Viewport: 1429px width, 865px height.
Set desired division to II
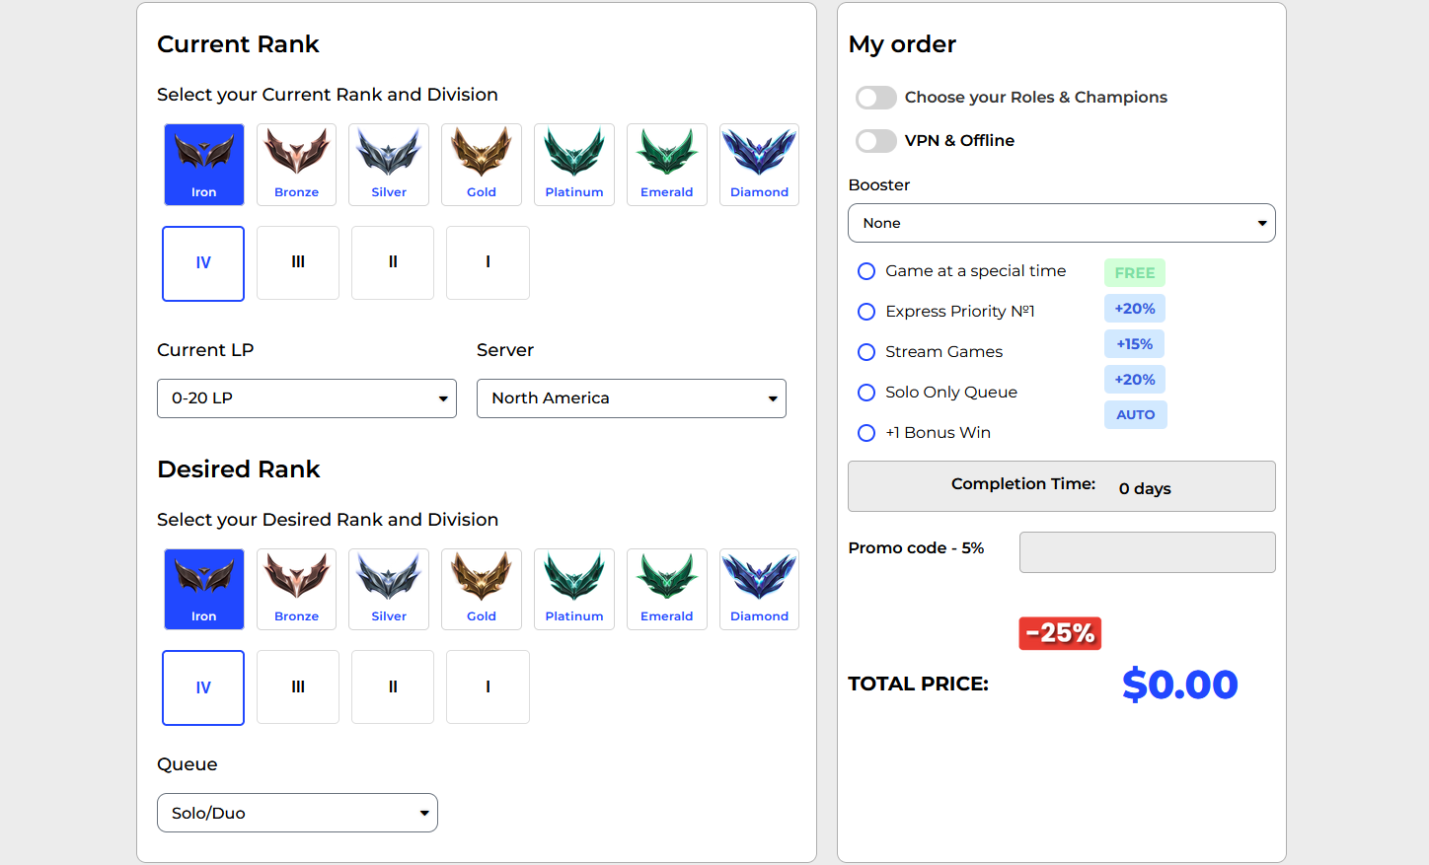(x=393, y=686)
